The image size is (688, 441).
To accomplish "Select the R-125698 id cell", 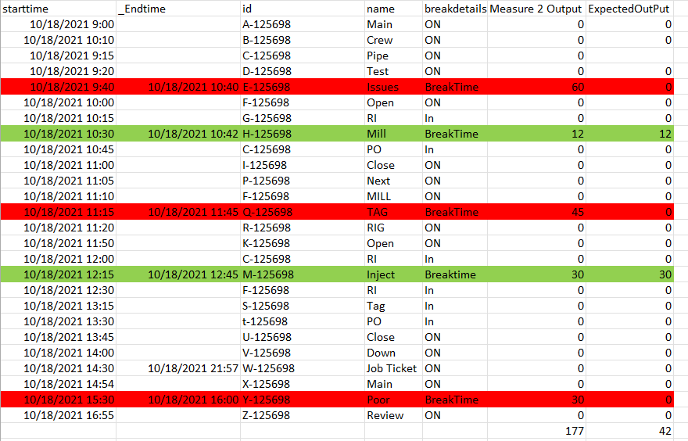I will pyautogui.click(x=303, y=228).
